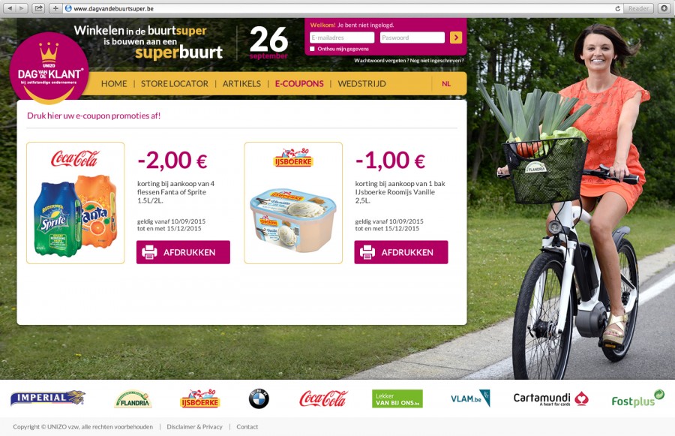Reload the page with the refresh icon
Viewport: 675px width, 436px height.
(x=618, y=8)
